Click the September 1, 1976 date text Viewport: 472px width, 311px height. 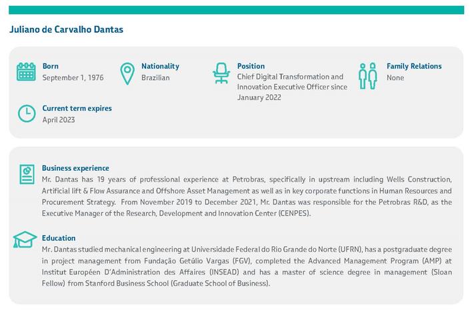click(73, 78)
